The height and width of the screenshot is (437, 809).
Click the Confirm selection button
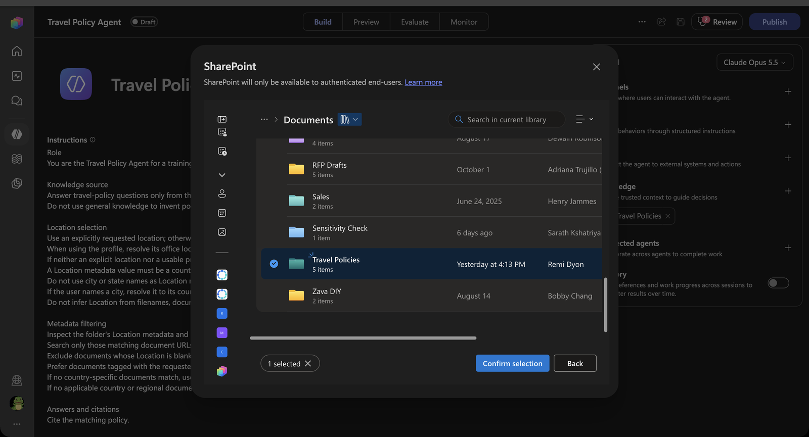[513, 363]
